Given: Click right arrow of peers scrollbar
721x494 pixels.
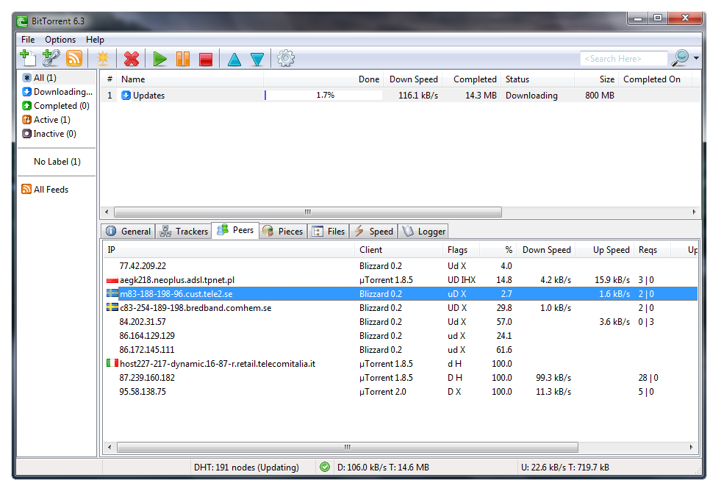Looking at the screenshot, I should click(691, 447).
